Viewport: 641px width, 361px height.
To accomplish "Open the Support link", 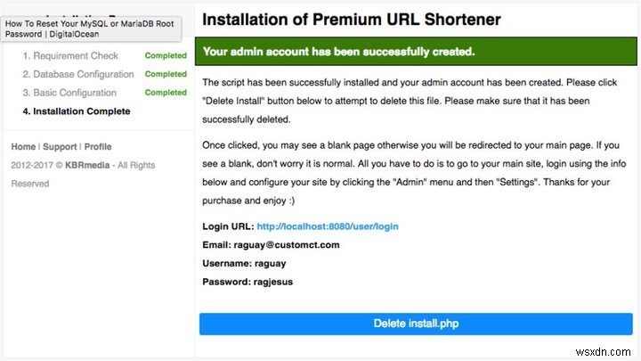I will pos(60,147).
